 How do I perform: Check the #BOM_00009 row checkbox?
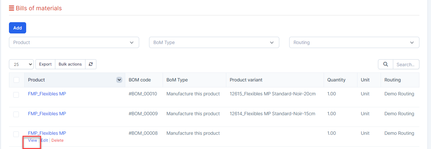[x=16, y=114]
